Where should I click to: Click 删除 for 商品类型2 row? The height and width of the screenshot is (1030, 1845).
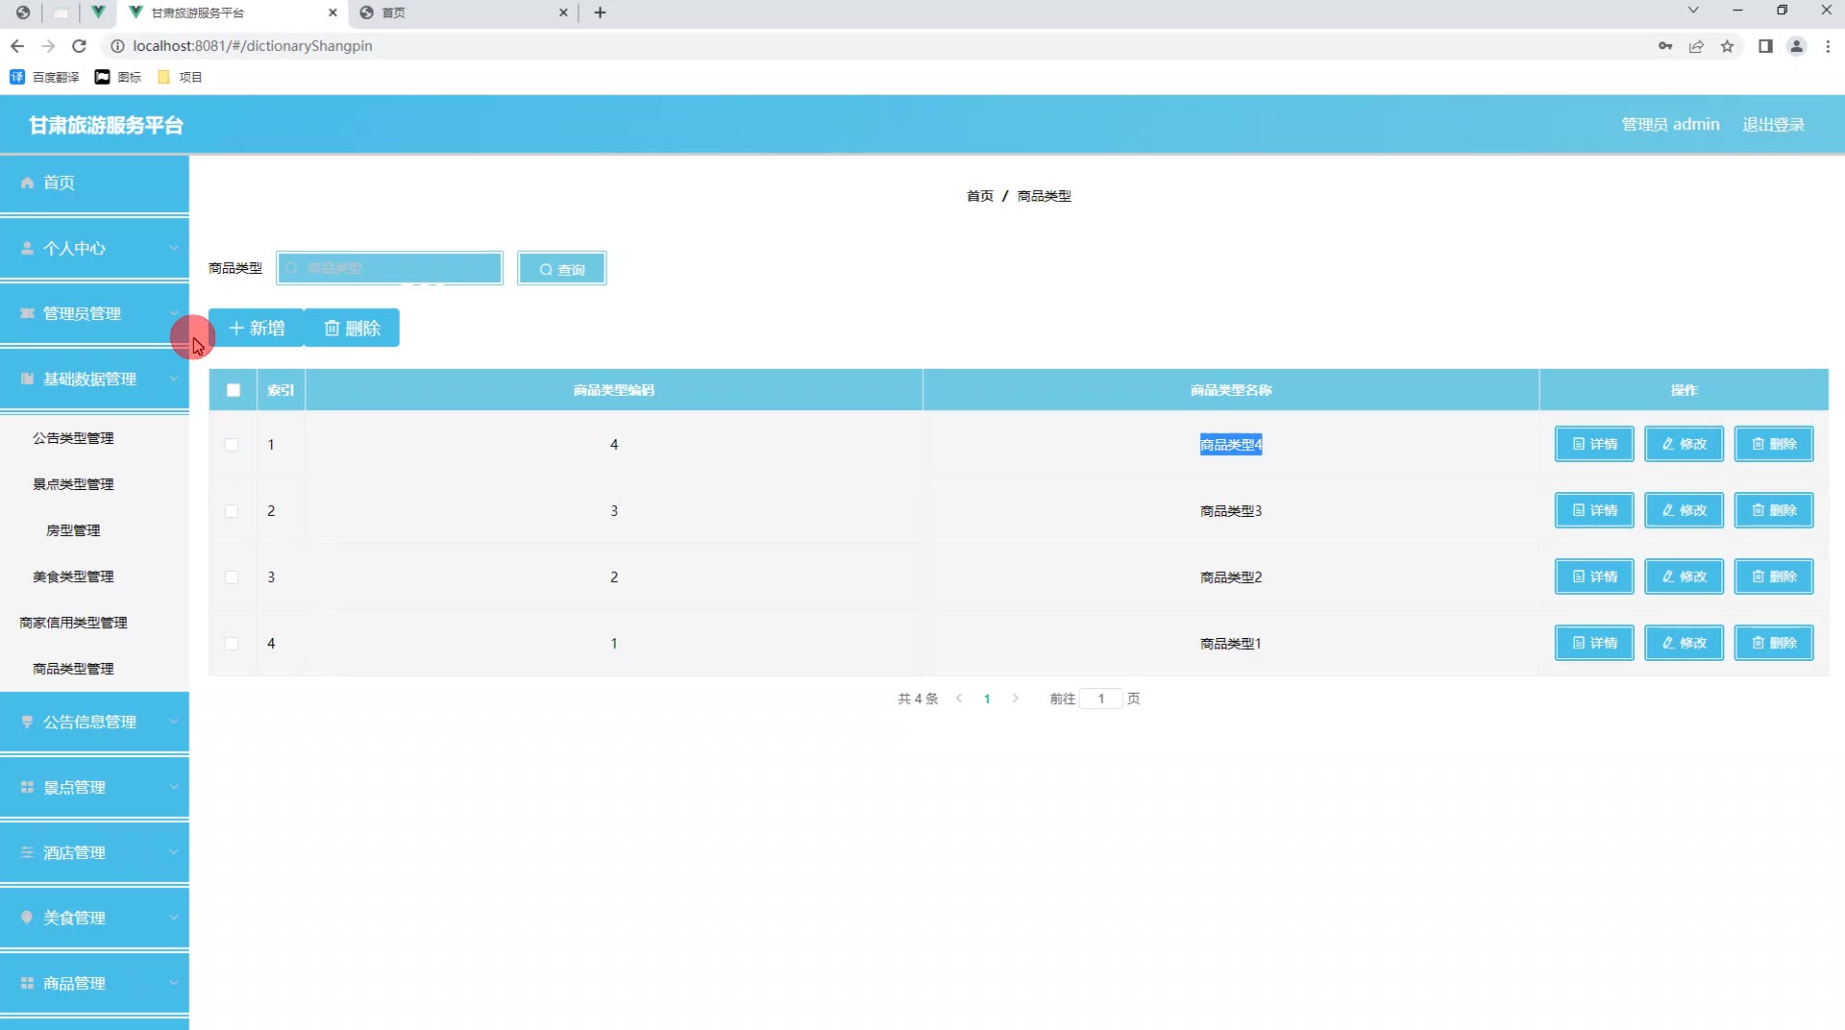point(1774,576)
